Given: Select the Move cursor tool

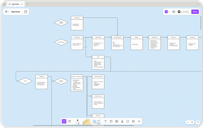Looking at the screenshot, I should pyautogui.click(x=64, y=121).
